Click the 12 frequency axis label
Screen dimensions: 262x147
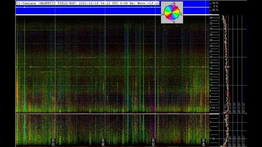click(x=211, y=80)
